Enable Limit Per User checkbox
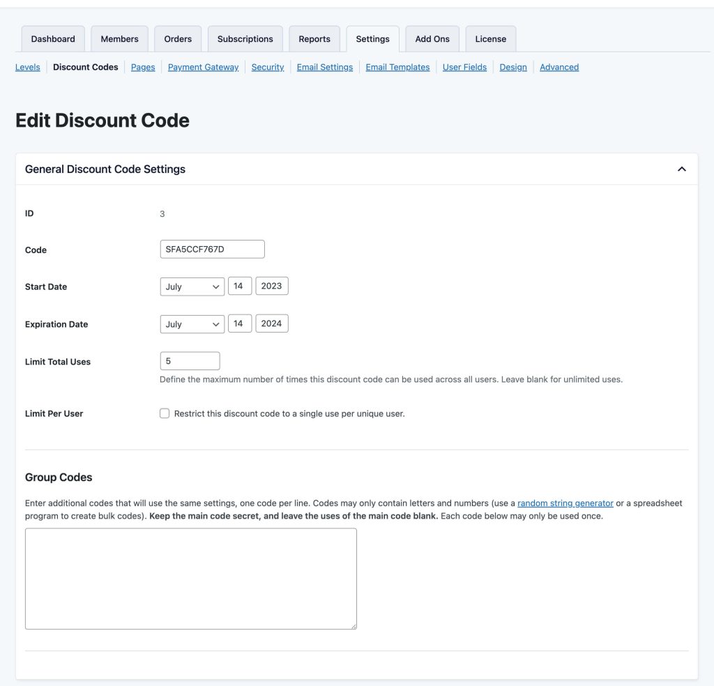The image size is (714, 686). coord(165,413)
